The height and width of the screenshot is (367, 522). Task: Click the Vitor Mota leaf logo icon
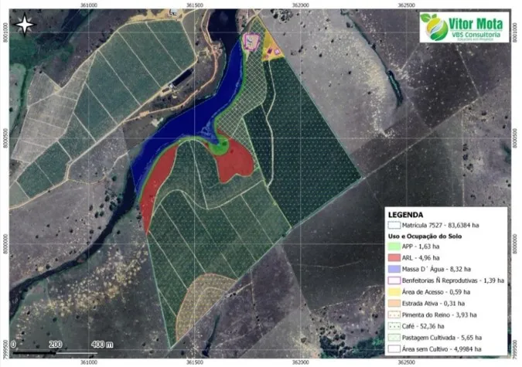point(435,27)
